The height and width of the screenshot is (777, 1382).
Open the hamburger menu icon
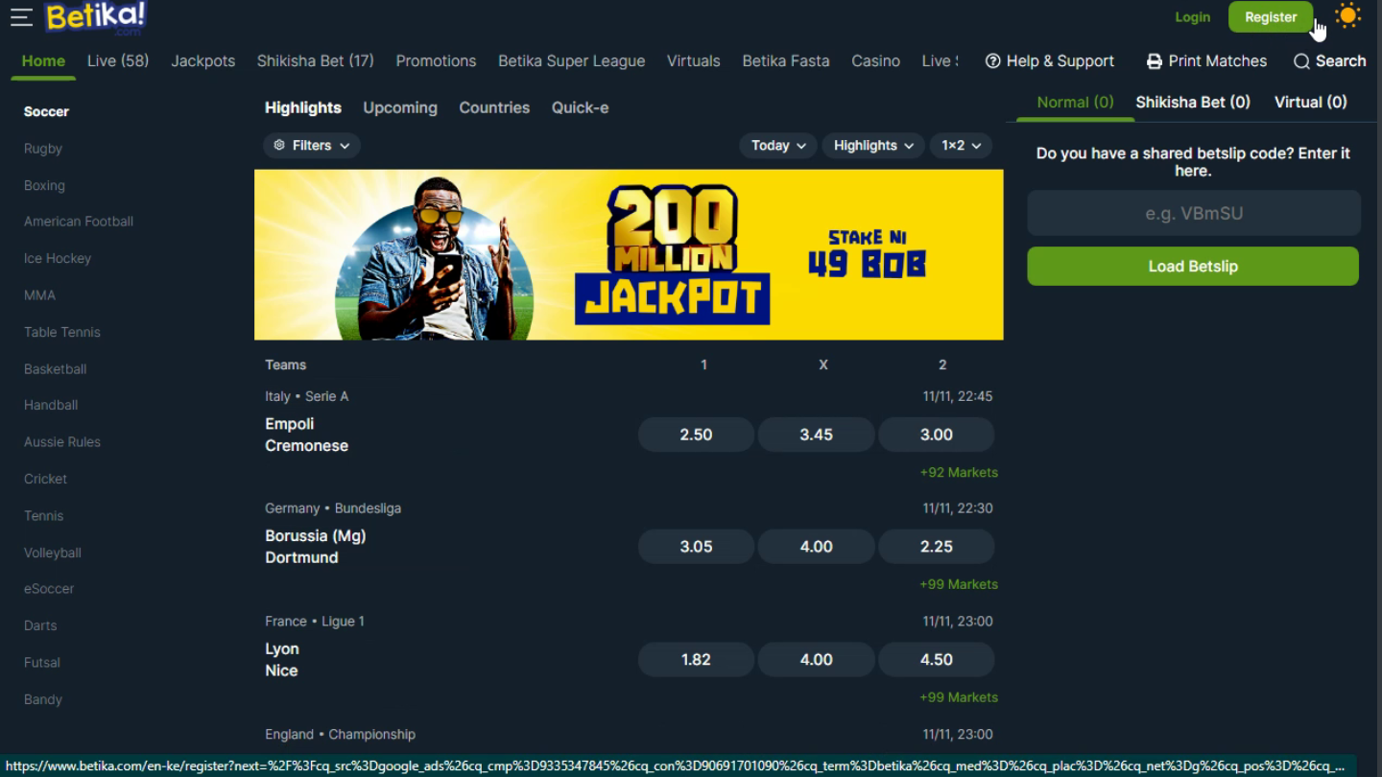[x=21, y=17]
